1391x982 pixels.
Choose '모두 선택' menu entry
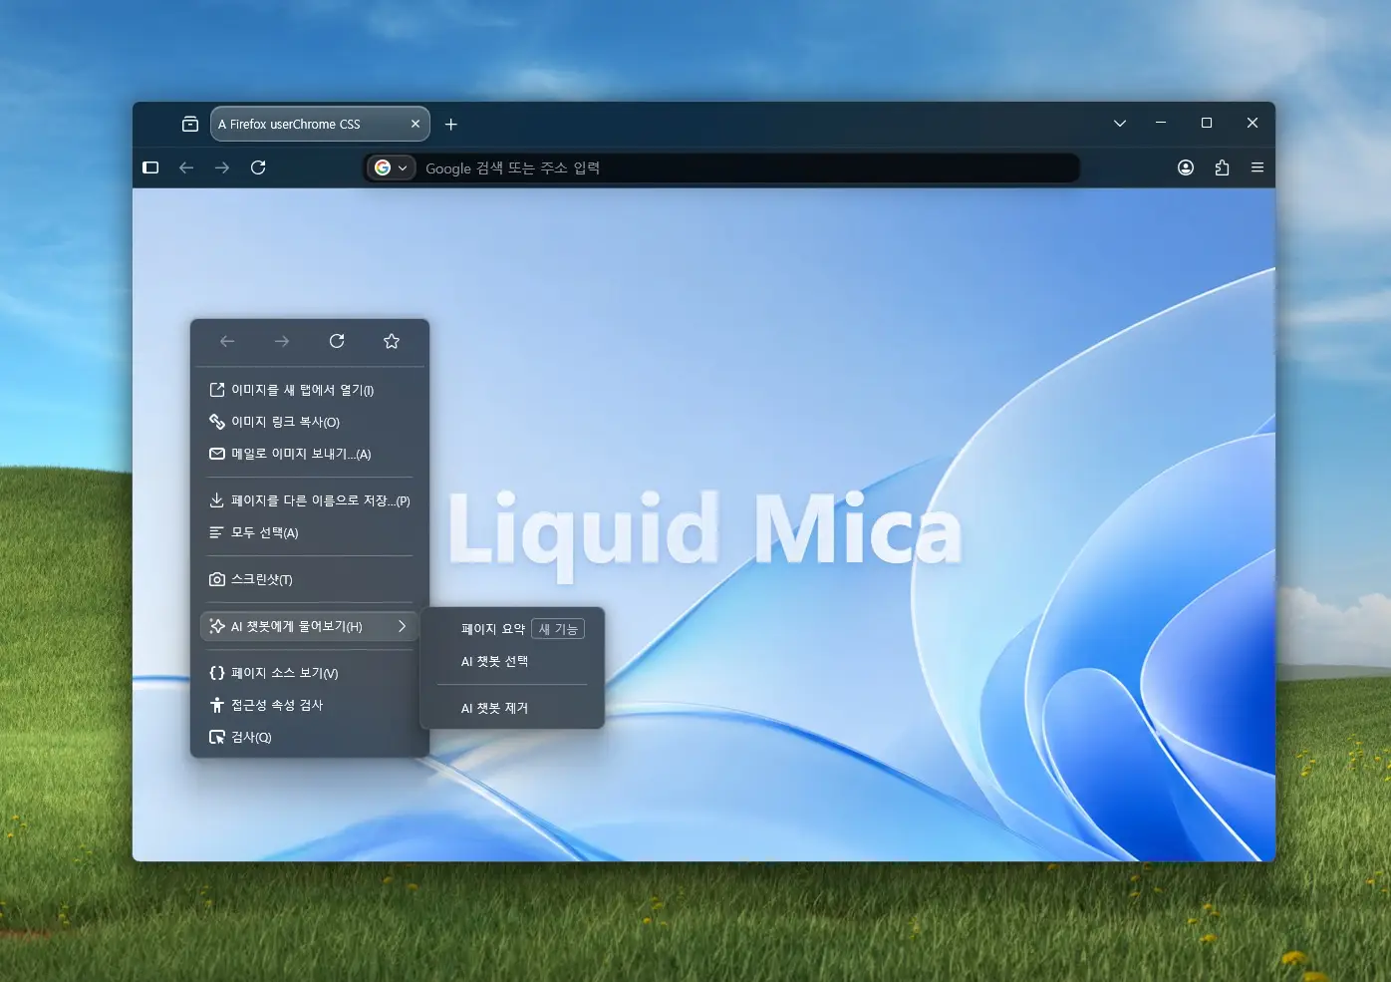[x=309, y=532]
